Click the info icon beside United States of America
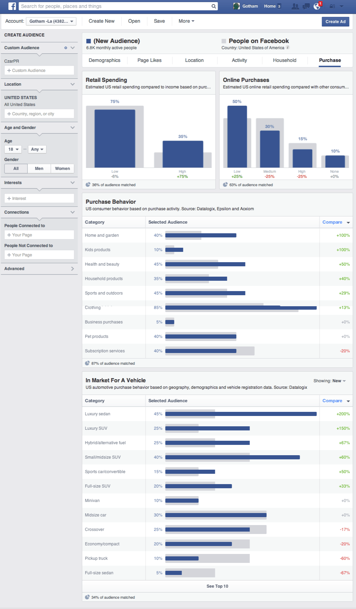This screenshot has width=356, height=609. coord(288,47)
